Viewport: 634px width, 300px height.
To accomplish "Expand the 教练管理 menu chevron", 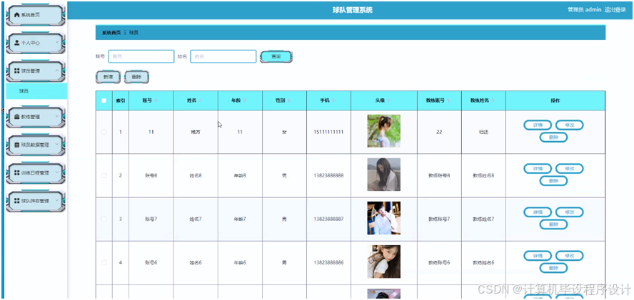I will 57,117.
